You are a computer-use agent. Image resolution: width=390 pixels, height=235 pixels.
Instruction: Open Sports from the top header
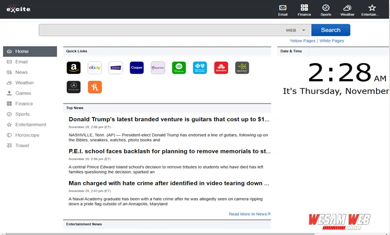325,8
